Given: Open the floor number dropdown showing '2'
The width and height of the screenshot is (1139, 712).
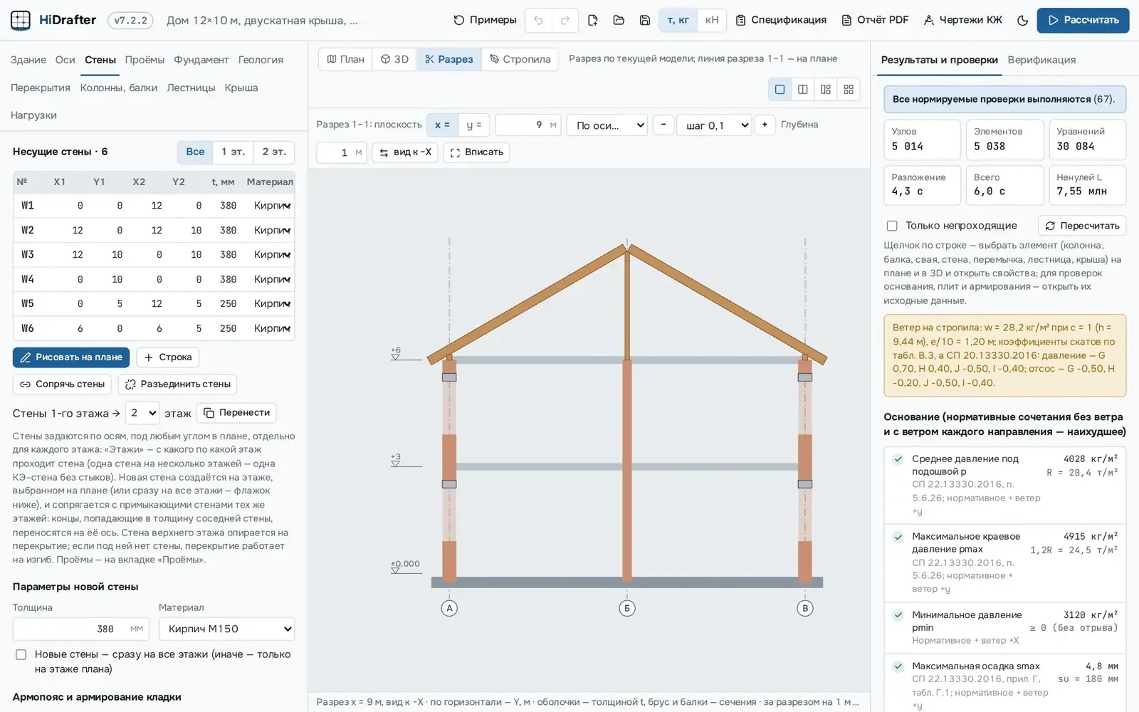Looking at the screenshot, I should (x=142, y=413).
